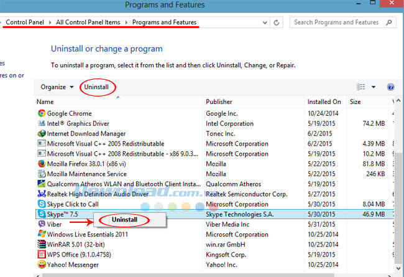Click the Uninstall toolbar button
The width and height of the screenshot is (404, 277).
click(96, 87)
